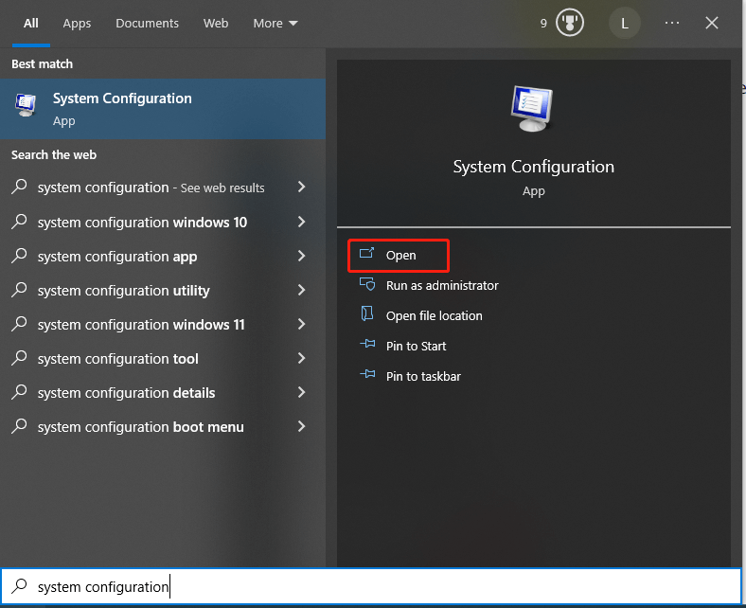The width and height of the screenshot is (746, 608).
Task: Select the All search tab
Action: 31,23
